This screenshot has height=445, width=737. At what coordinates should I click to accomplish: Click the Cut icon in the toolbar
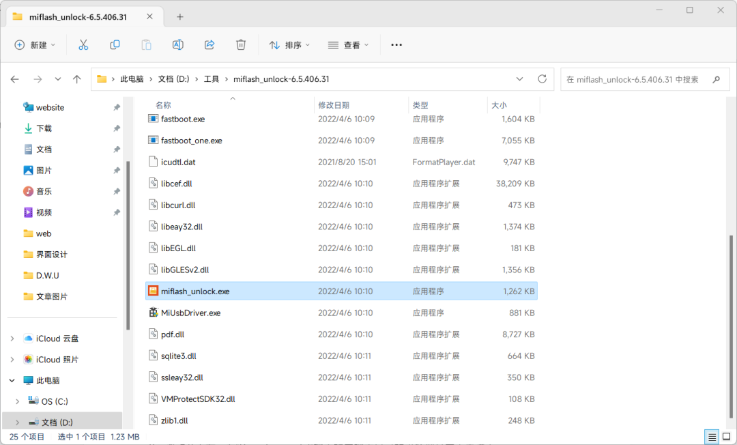tap(83, 44)
